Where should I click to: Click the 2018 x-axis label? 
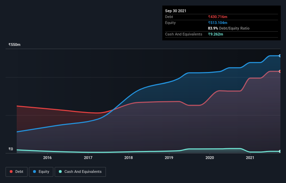(129, 158)
